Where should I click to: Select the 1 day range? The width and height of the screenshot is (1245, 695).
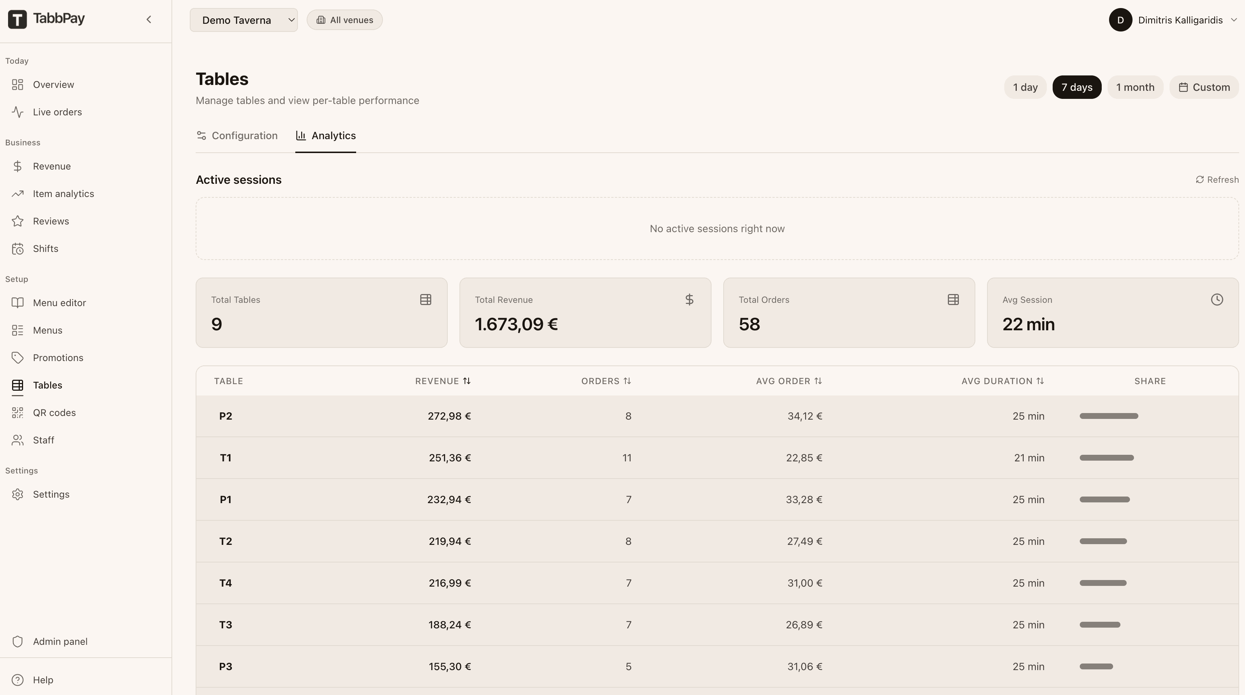coord(1025,88)
